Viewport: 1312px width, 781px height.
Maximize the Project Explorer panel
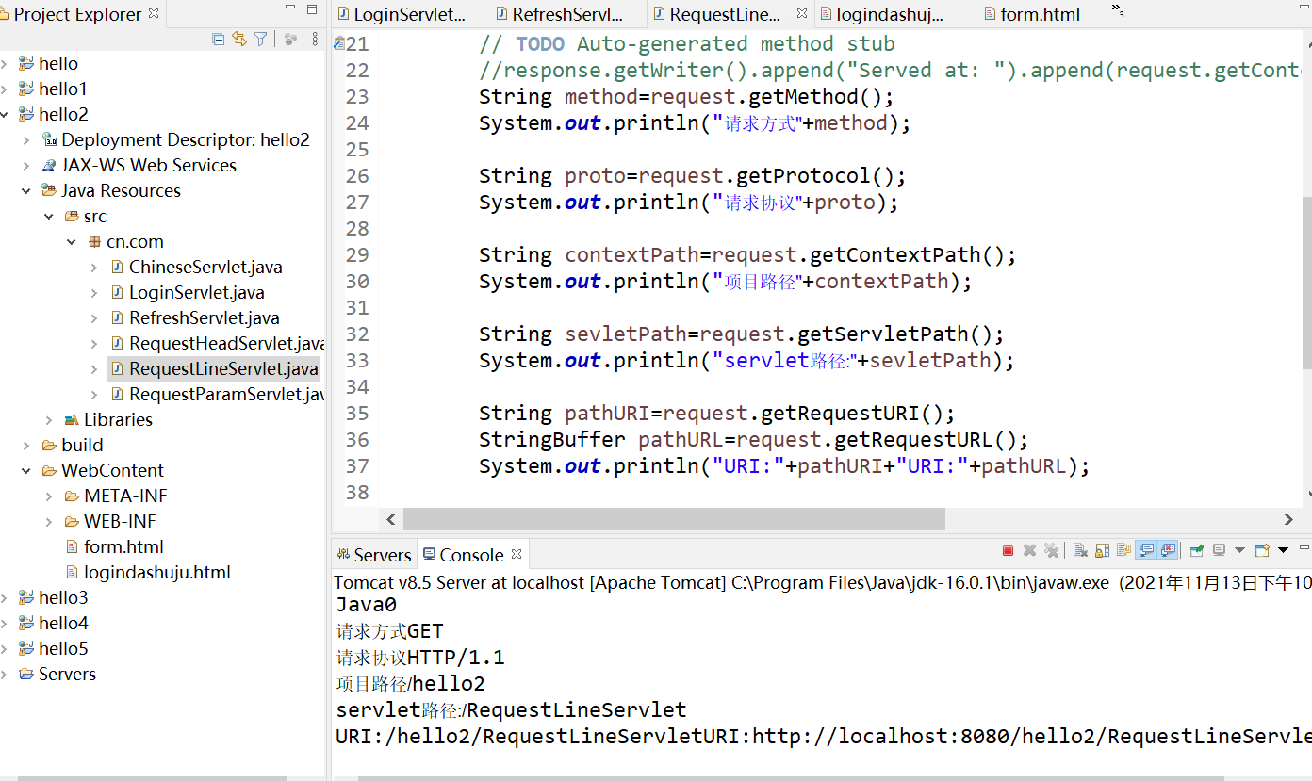(312, 9)
